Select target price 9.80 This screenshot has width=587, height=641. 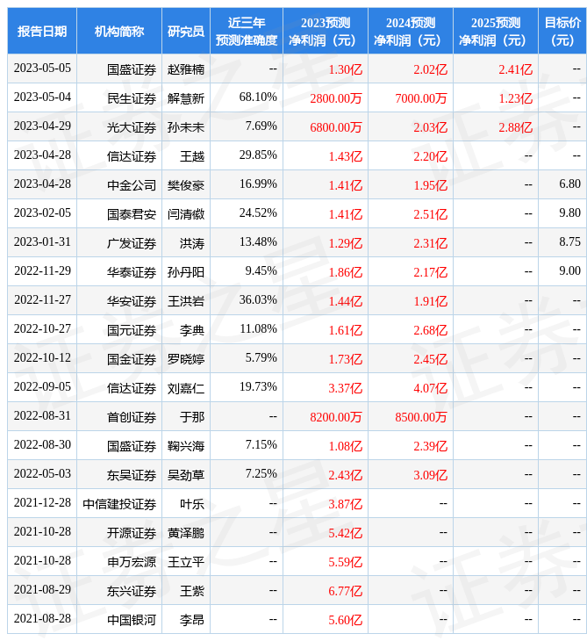[569, 213]
